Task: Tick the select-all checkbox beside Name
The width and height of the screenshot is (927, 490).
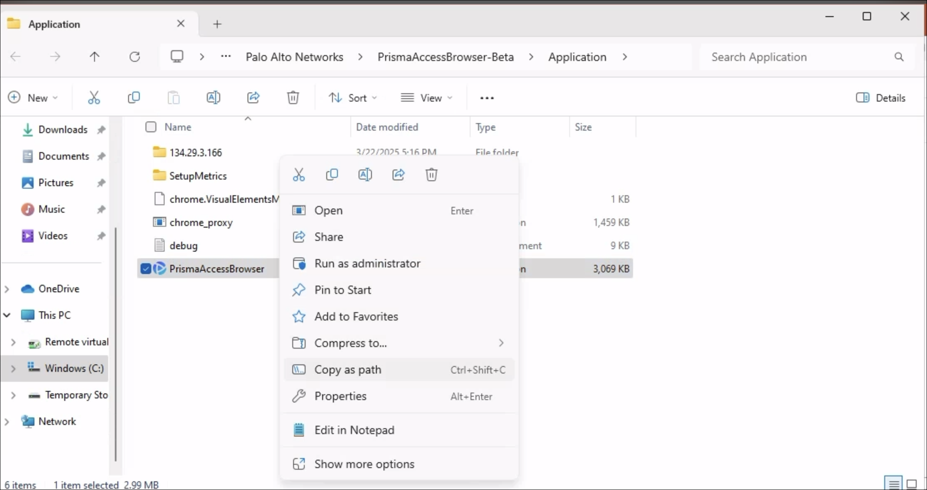Action: point(151,127)
